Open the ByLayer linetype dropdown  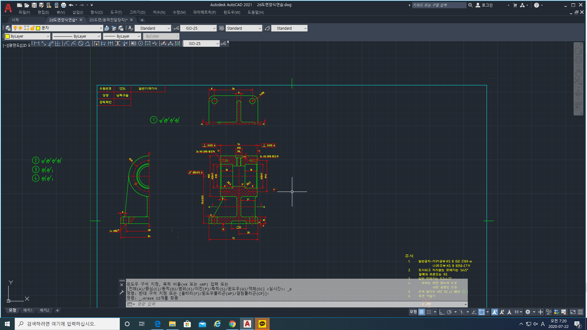click(x=77, y=36)
